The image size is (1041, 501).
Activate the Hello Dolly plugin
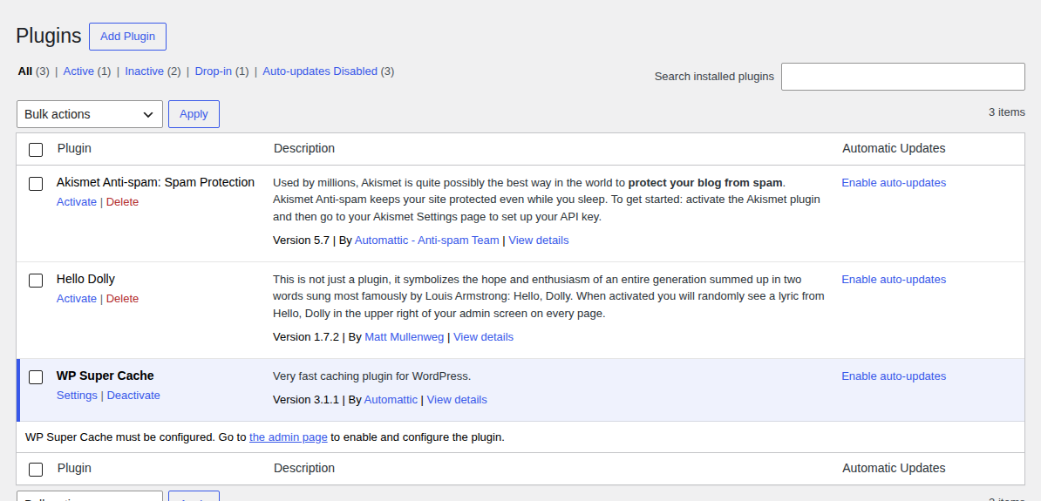(x=77, y=299)
